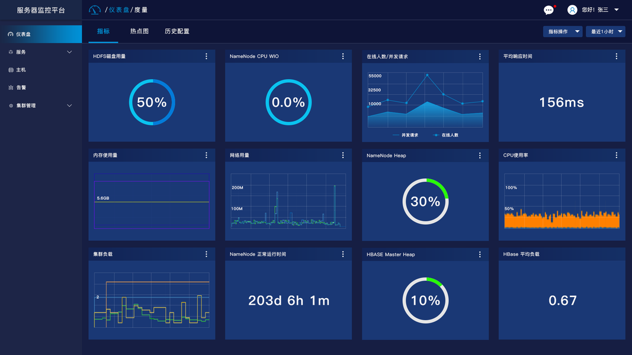Open the 在线人数/并发请求 card options menu
The height and width of the screenshot is (355, 632).
[480, 56]
